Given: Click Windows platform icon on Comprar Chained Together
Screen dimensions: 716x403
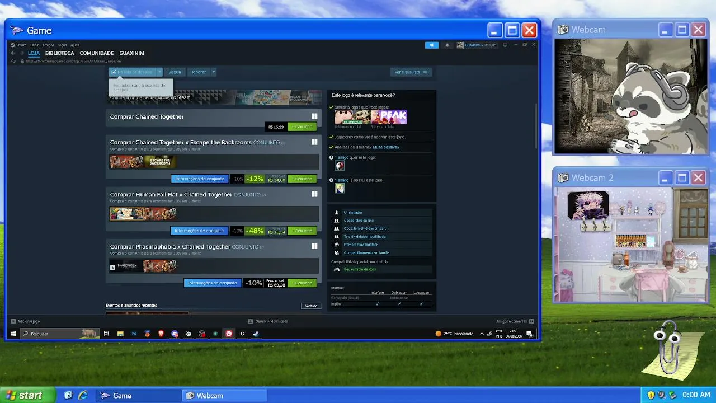Looking at the screenshot, I should click(x=314, y=116).
